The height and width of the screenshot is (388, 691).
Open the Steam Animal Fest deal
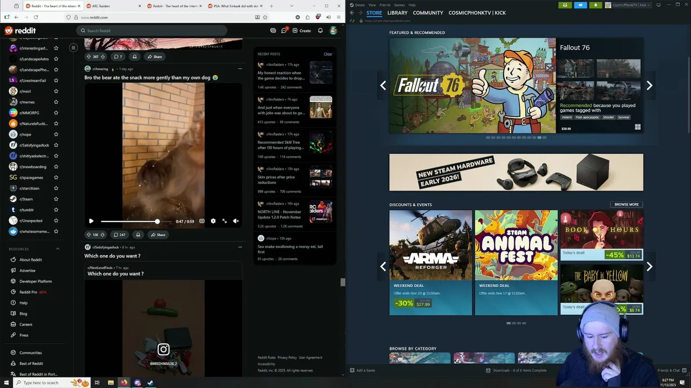coord(516,262)
